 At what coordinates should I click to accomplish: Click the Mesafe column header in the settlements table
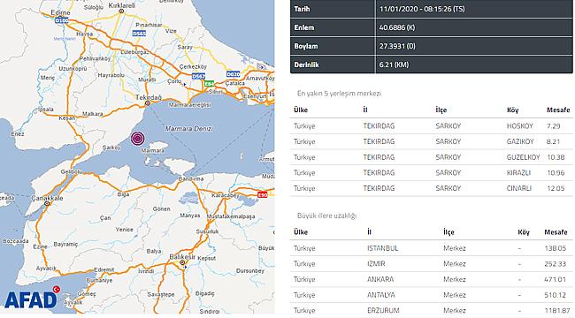pos(558,110)
